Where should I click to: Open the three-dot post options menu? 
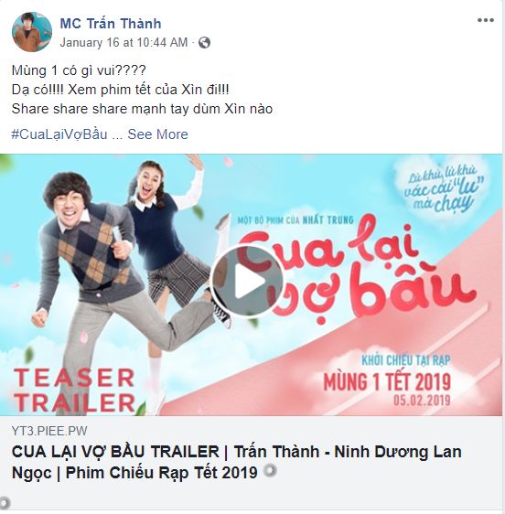pyautogui.click(x=485, y=20)
